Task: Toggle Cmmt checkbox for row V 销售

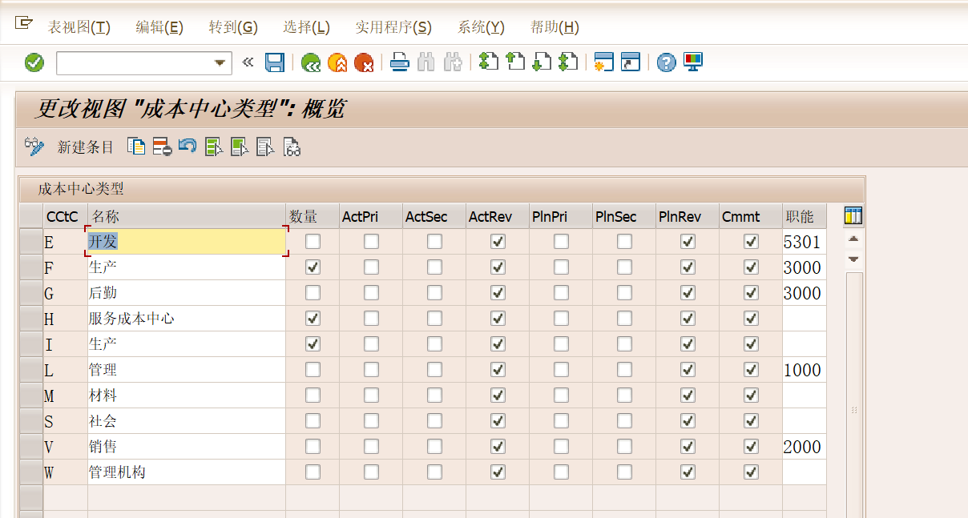Action: tap(751, 446)
